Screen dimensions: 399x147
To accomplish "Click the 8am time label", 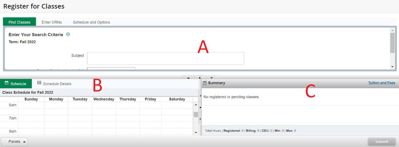I will 13,131.
